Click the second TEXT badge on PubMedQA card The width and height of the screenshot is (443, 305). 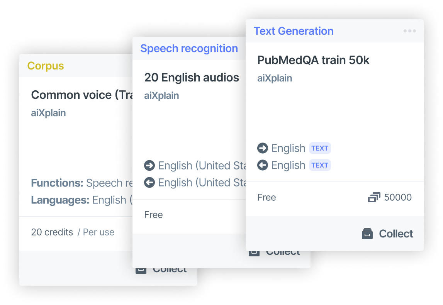coord(320,165)
